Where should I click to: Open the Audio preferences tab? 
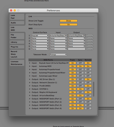[x=17, y=23]
